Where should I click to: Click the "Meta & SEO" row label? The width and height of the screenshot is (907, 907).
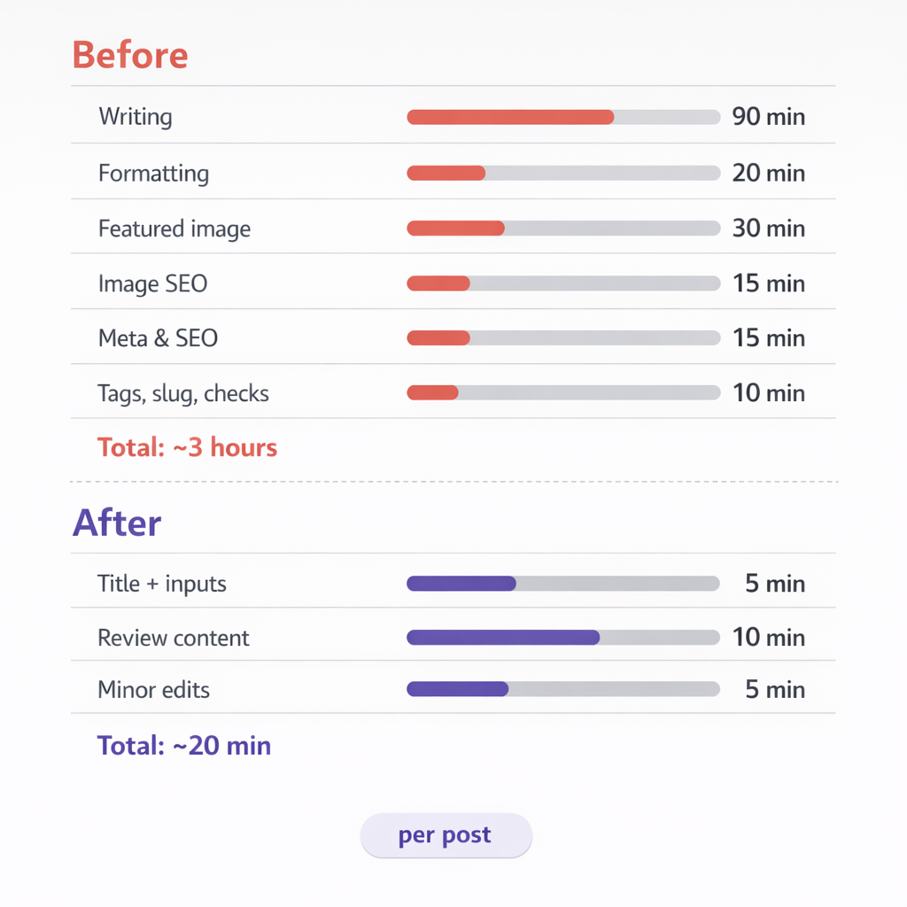(x=158, y=338)
